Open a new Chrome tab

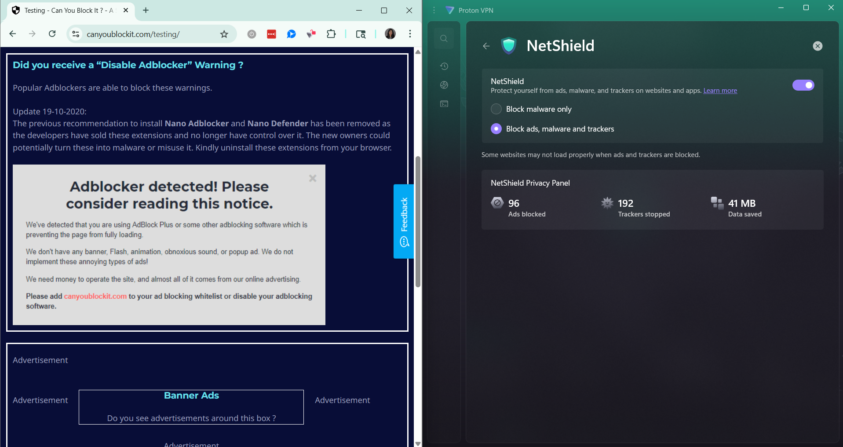pos(146,10)
